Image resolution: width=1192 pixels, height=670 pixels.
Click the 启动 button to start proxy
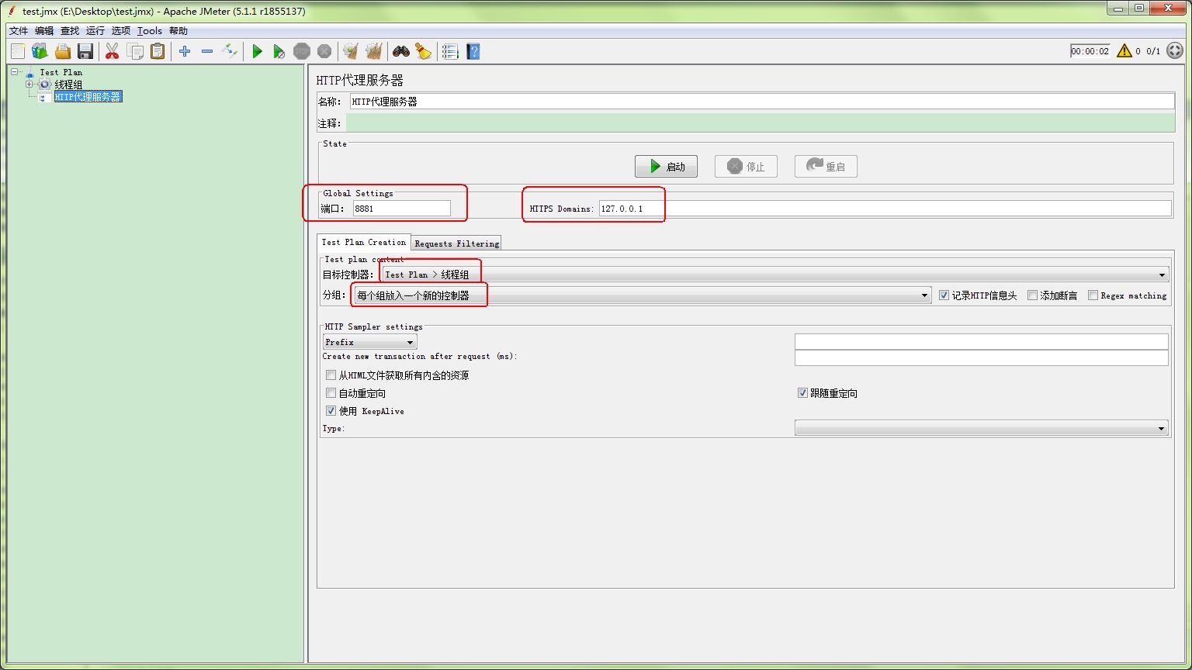pos(666,167)
